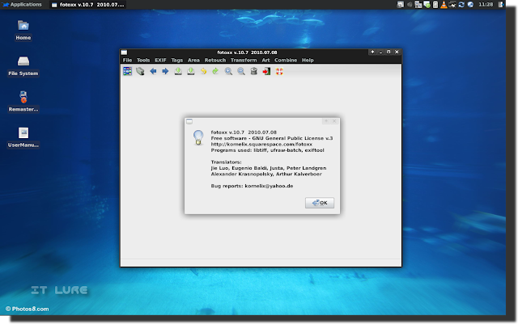Open the Art menu

(x=265, y=60)
